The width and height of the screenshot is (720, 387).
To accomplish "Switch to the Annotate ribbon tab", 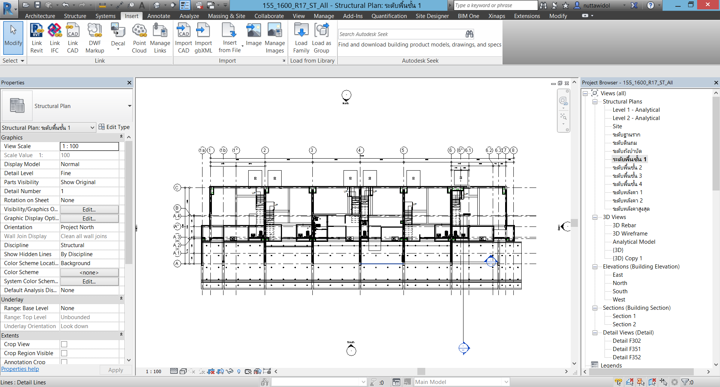I will (159, 16).
